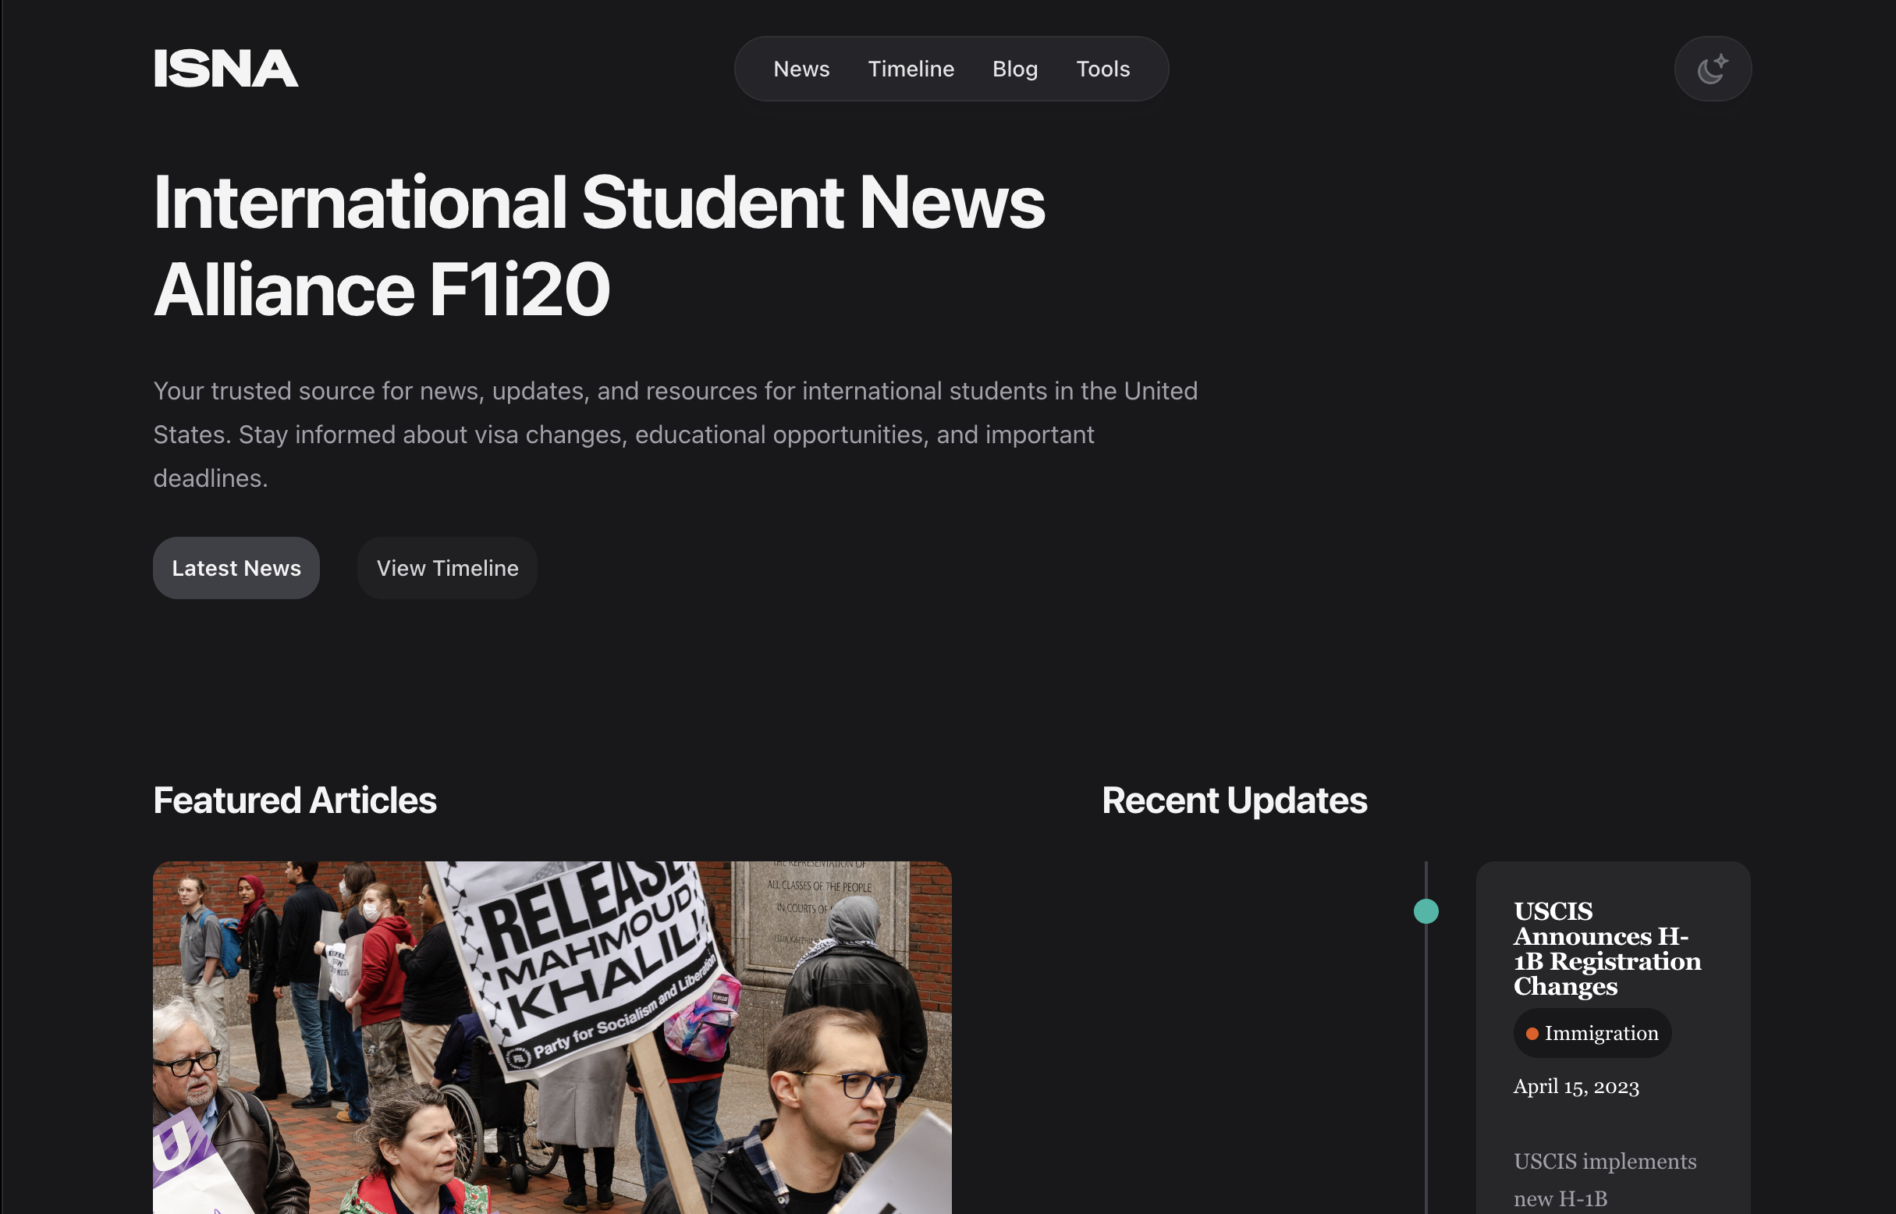The image size is (1896, 1214).
Task: Click the USCIS implements new H-1B text
Action: tap(1604, 1180)
